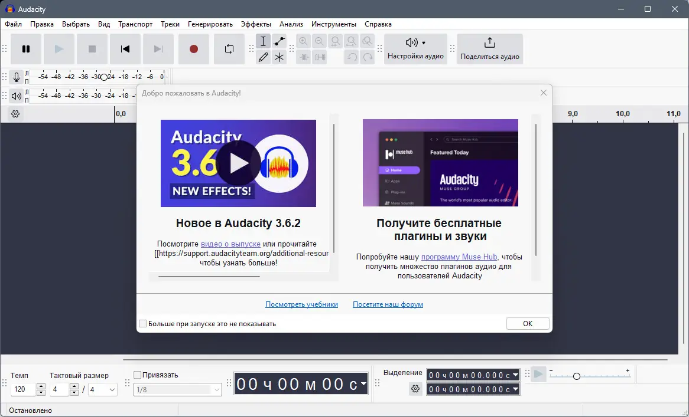Screen dimensions: 689x417
Task: Activate the Multi-tool
Action: pos(278,57)
